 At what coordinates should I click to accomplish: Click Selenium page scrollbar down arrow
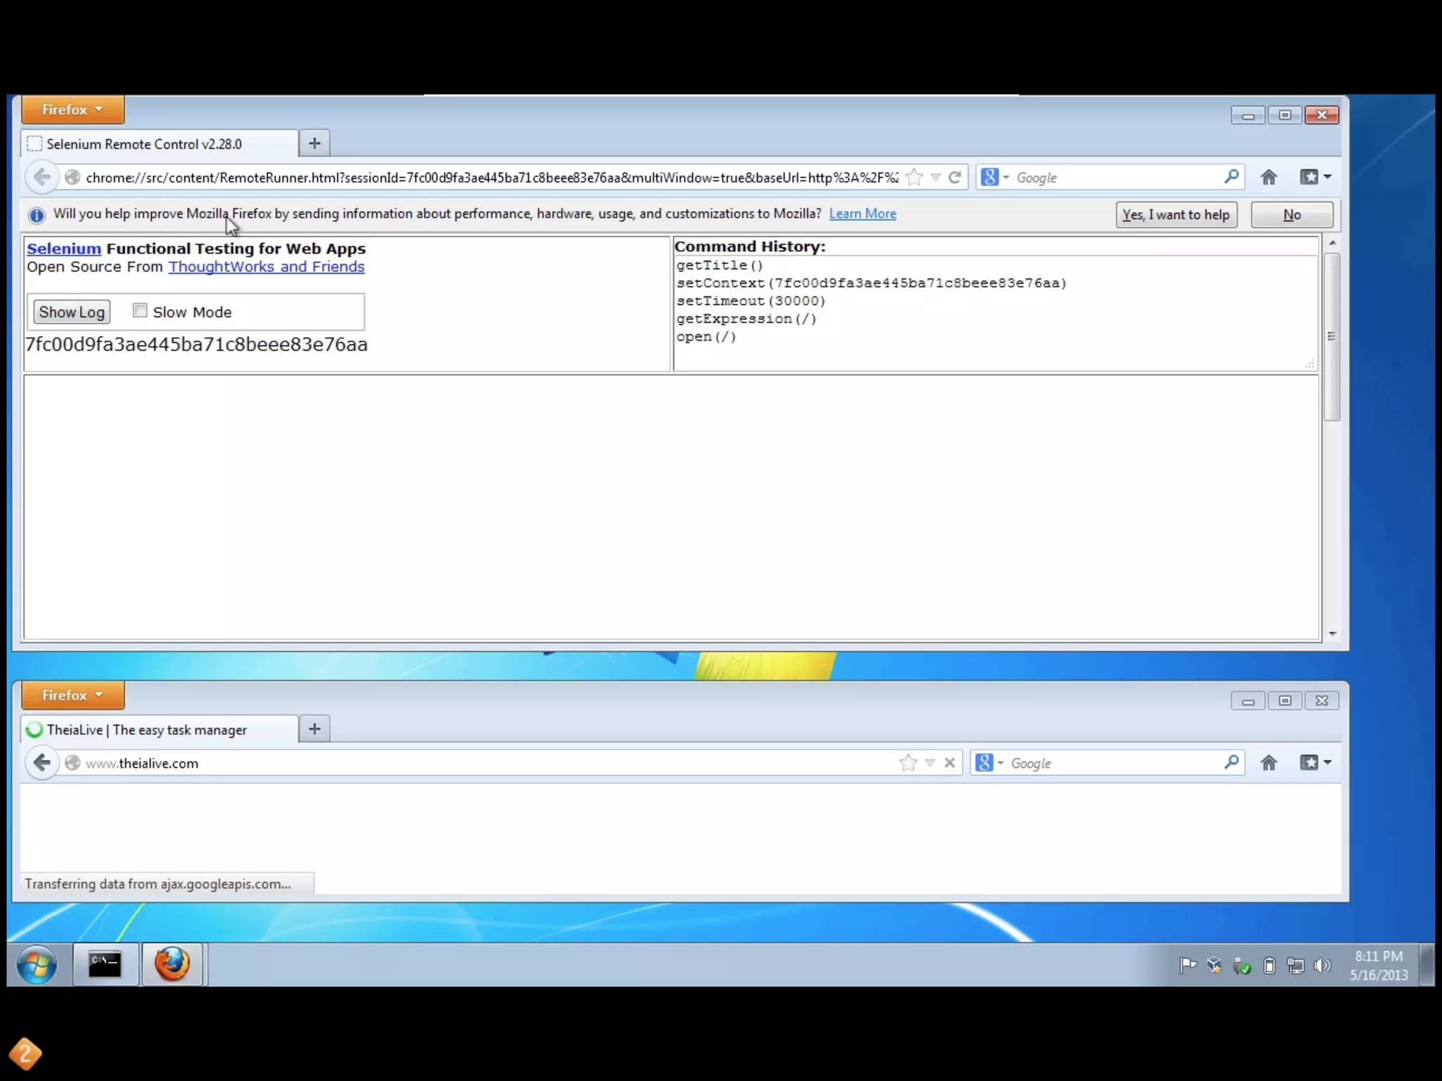click(1332, 633)
